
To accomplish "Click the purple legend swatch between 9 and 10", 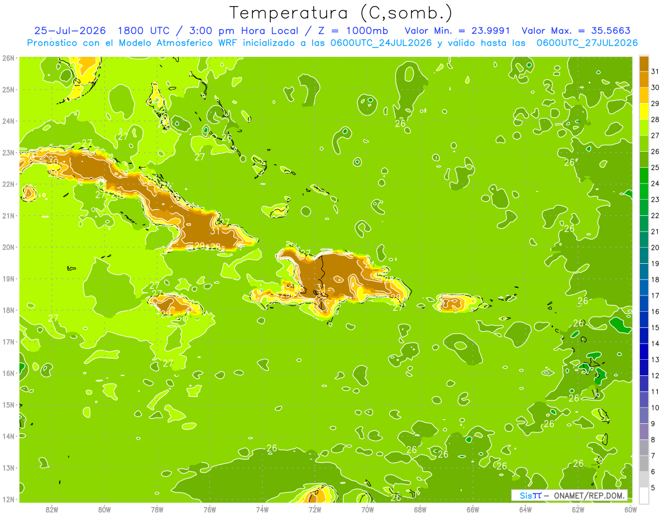I will point(644,415).
